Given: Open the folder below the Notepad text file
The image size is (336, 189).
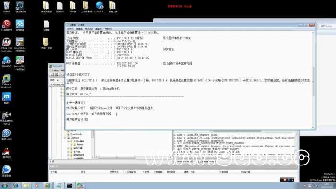Looking at the screenshot, I should pos(46,44).
